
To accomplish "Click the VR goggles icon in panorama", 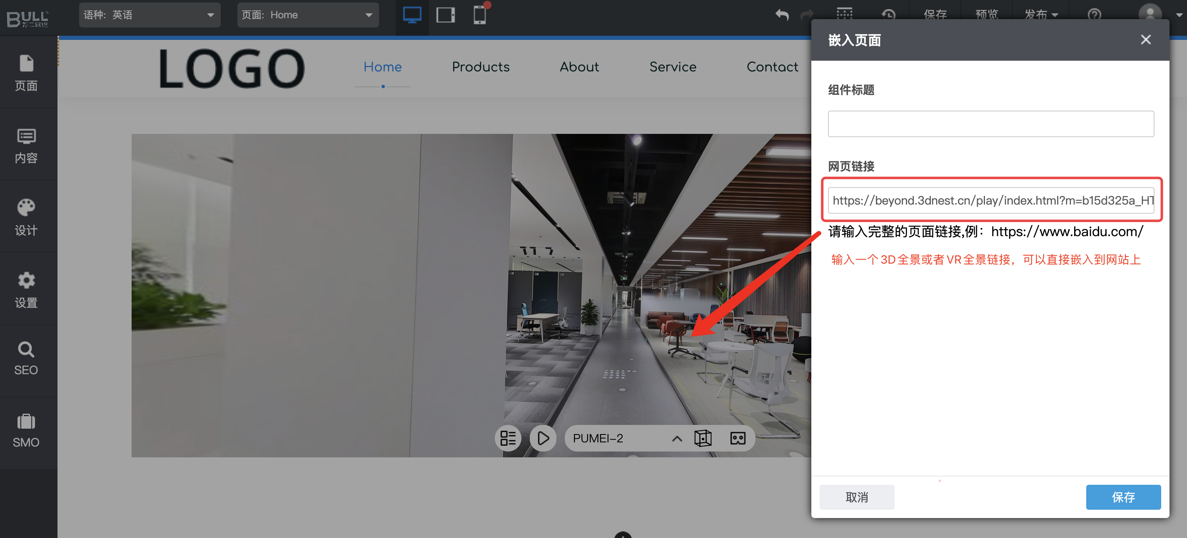I will (738, 438).
